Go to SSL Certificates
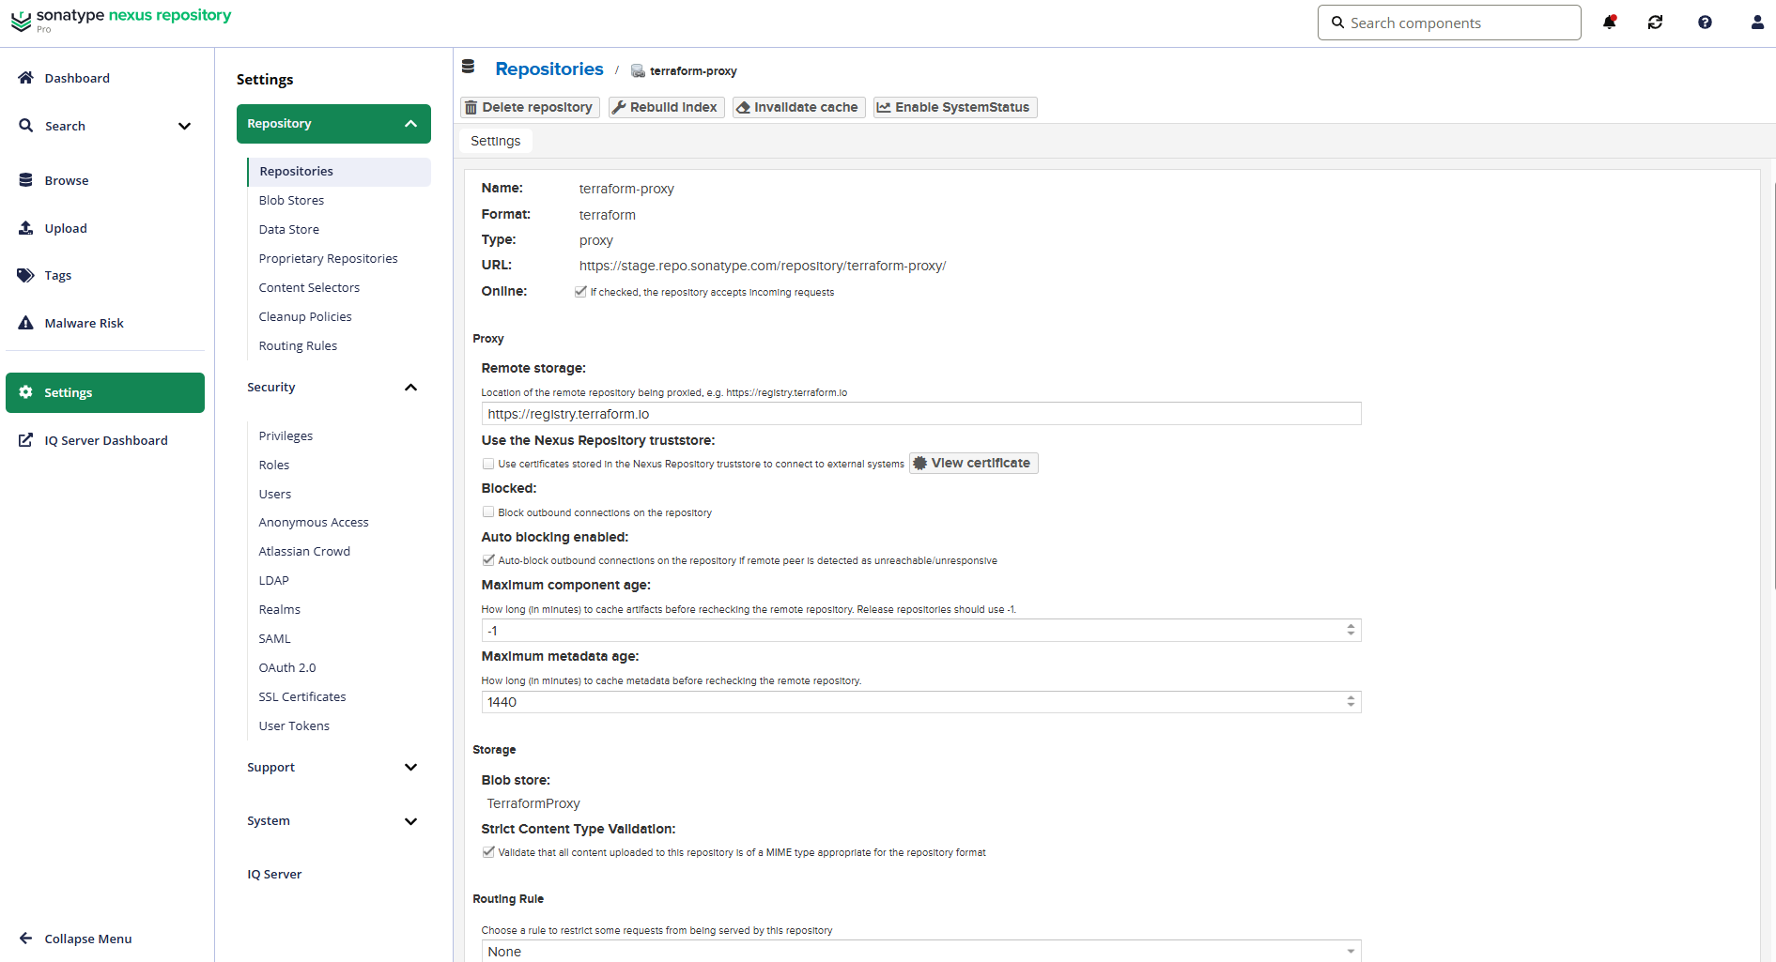 point(302,697)
